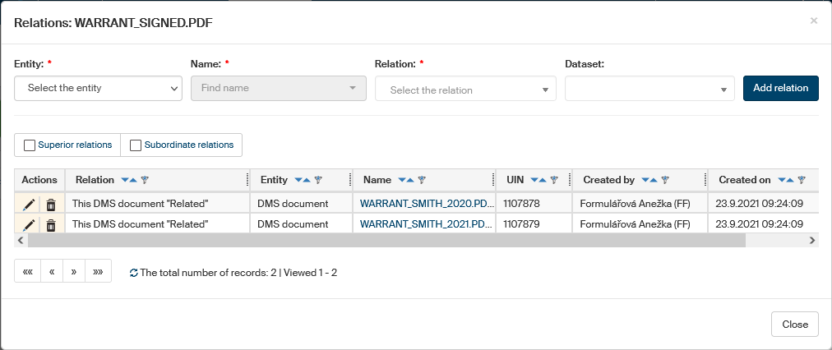Click the Close button at bottom
Viewport: 832px width, 350px height.
(794, 325)
